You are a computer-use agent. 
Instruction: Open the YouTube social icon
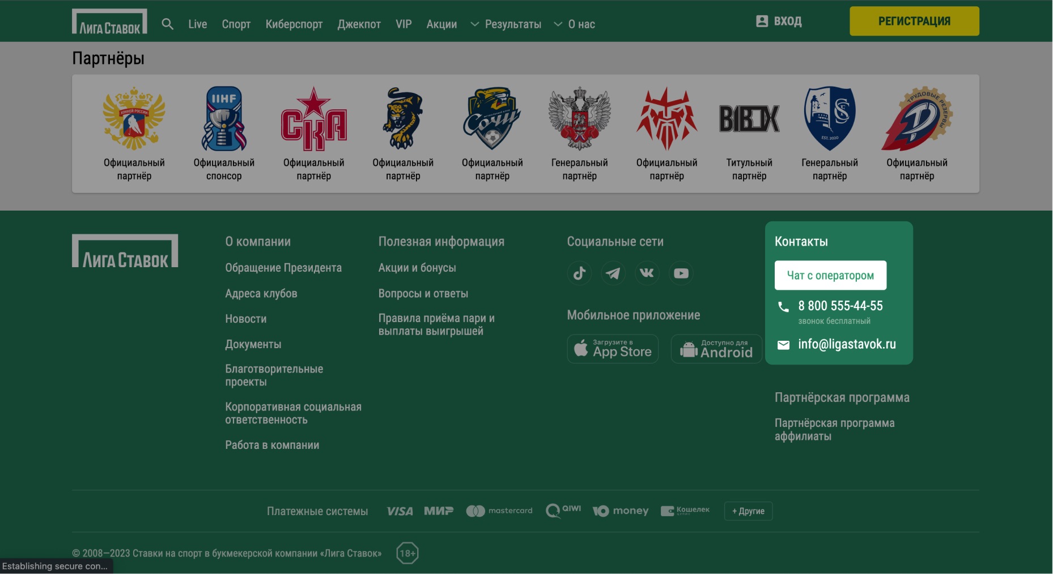(x=681, y=273)
